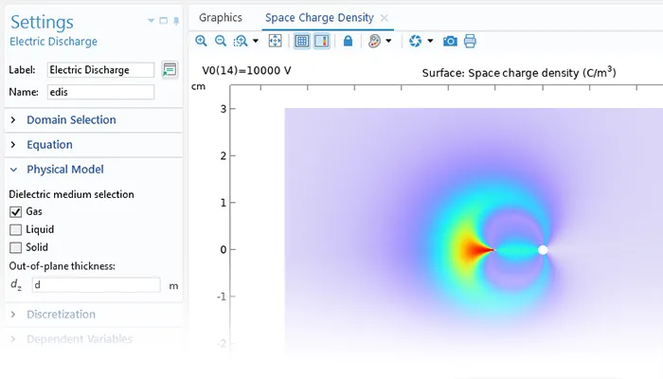Click the Zoom Extents icon

point(276,42)
